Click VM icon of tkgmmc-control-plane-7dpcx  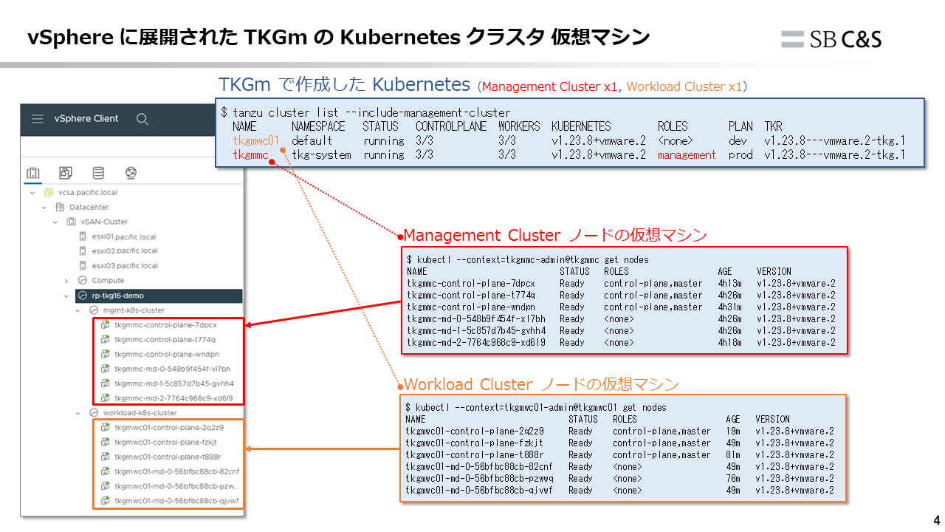click(105, 324)
